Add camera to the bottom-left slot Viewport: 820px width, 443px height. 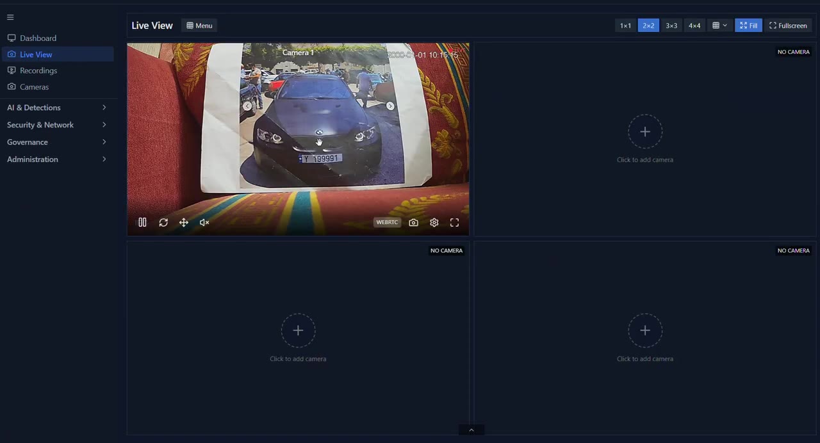click(298, 330)
